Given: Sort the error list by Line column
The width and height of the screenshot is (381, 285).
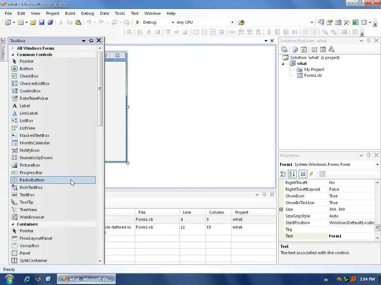Looking at the screenshot, I should 192,212.
